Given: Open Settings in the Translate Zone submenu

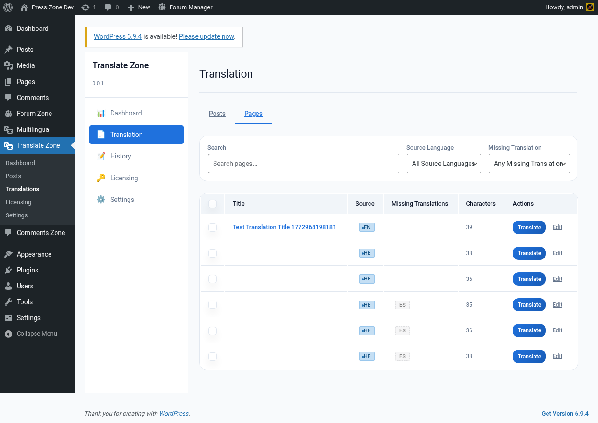Looking at the screenshot, I should tap(17, 215).
